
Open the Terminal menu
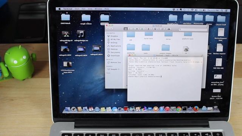[x=68, y=9]
